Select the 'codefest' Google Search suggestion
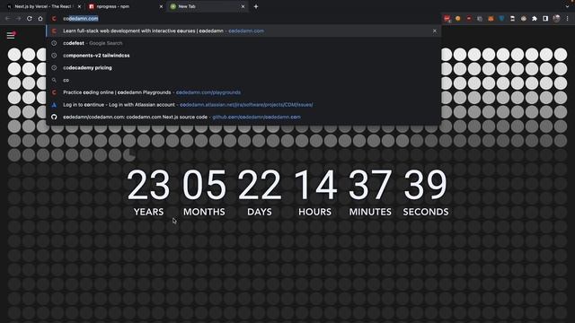Viewport: 575px width, 323px height. point(243,43)
